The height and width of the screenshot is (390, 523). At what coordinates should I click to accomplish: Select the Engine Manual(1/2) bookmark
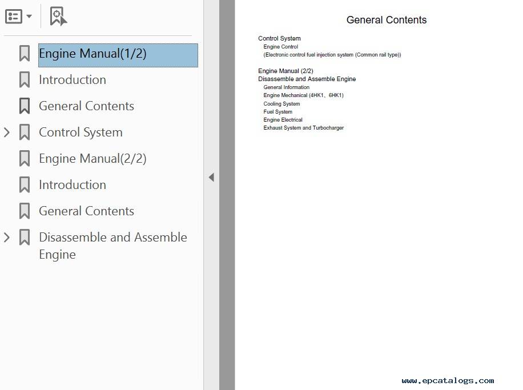tap(118, 55)
